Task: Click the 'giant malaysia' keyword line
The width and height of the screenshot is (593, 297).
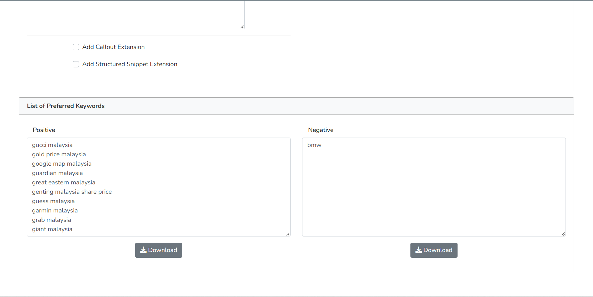Action: point(52,229)
